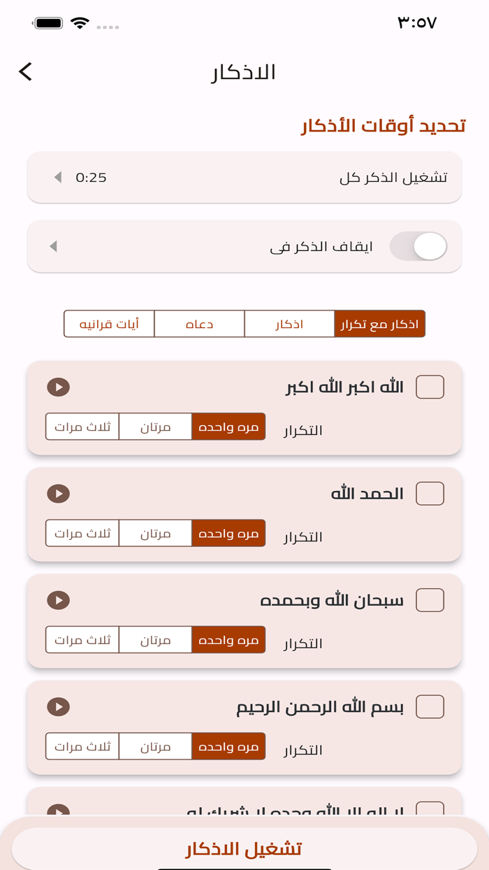Select "مرتان" repetition for الحمد لله
The image size is (489, 870).
[156, 533]
